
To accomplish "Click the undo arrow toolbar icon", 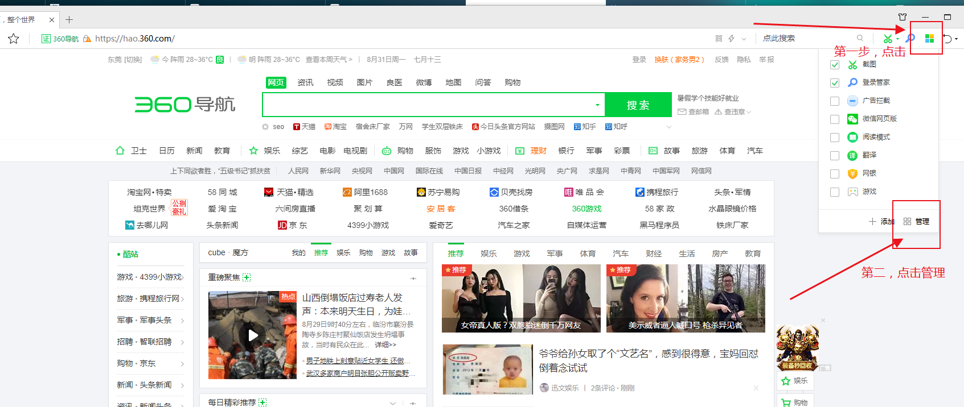I will click(947, 39).
